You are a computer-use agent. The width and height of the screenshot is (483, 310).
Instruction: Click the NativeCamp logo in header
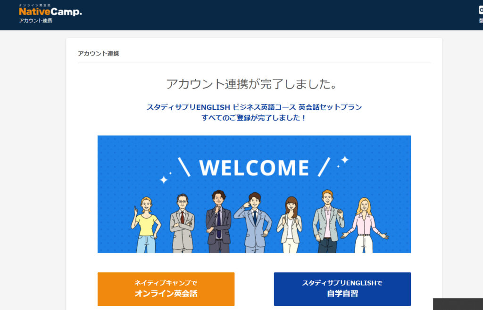click(50, 10)
